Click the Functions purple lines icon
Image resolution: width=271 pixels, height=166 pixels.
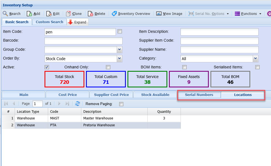[x=237, y=14]
